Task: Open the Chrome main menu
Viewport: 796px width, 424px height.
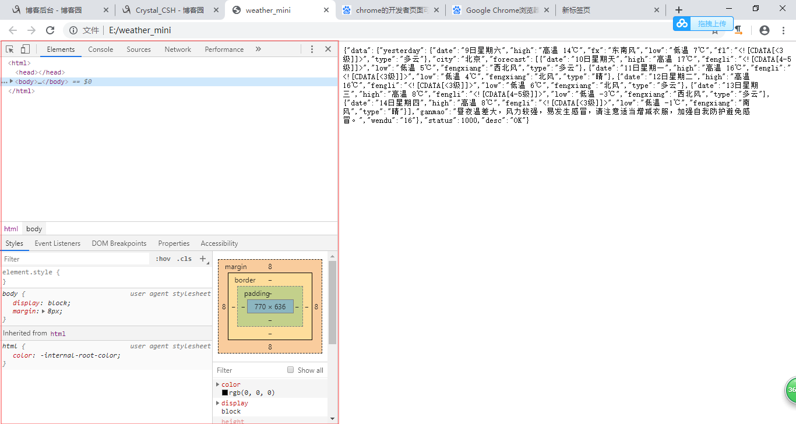Action: pos(783,30)
